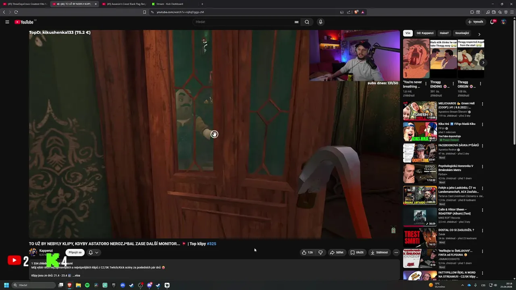Start voice search with the microphone icon

pyautogui.click(x=320, y=22)
